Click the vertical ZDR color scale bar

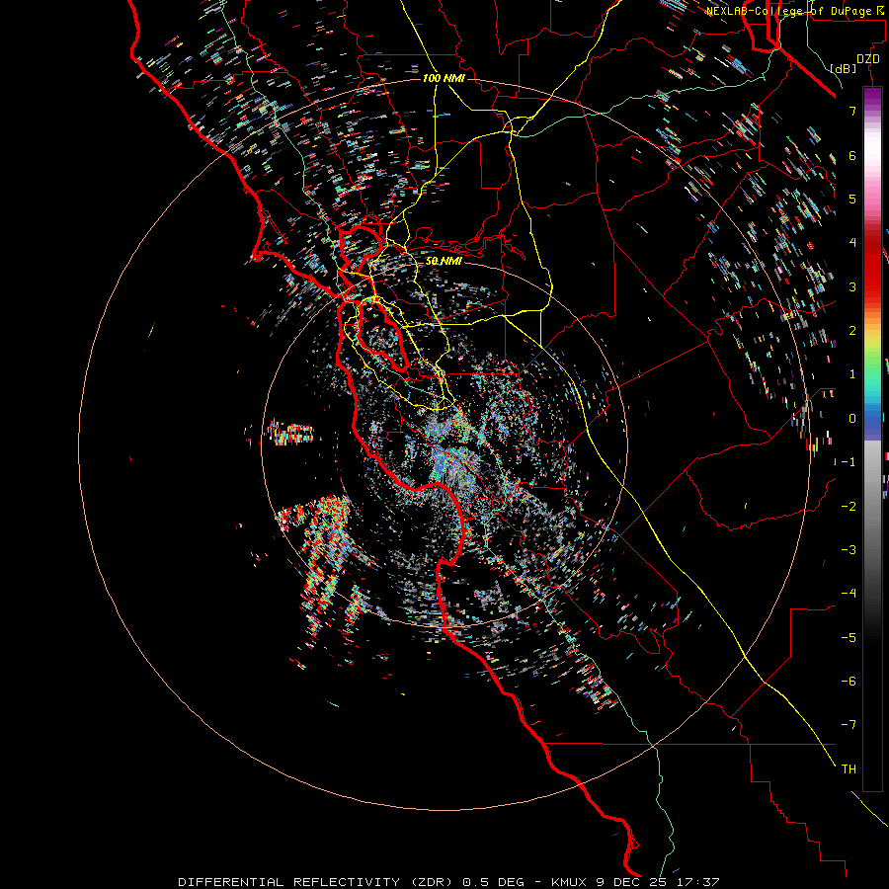click(x=872, y=440)
